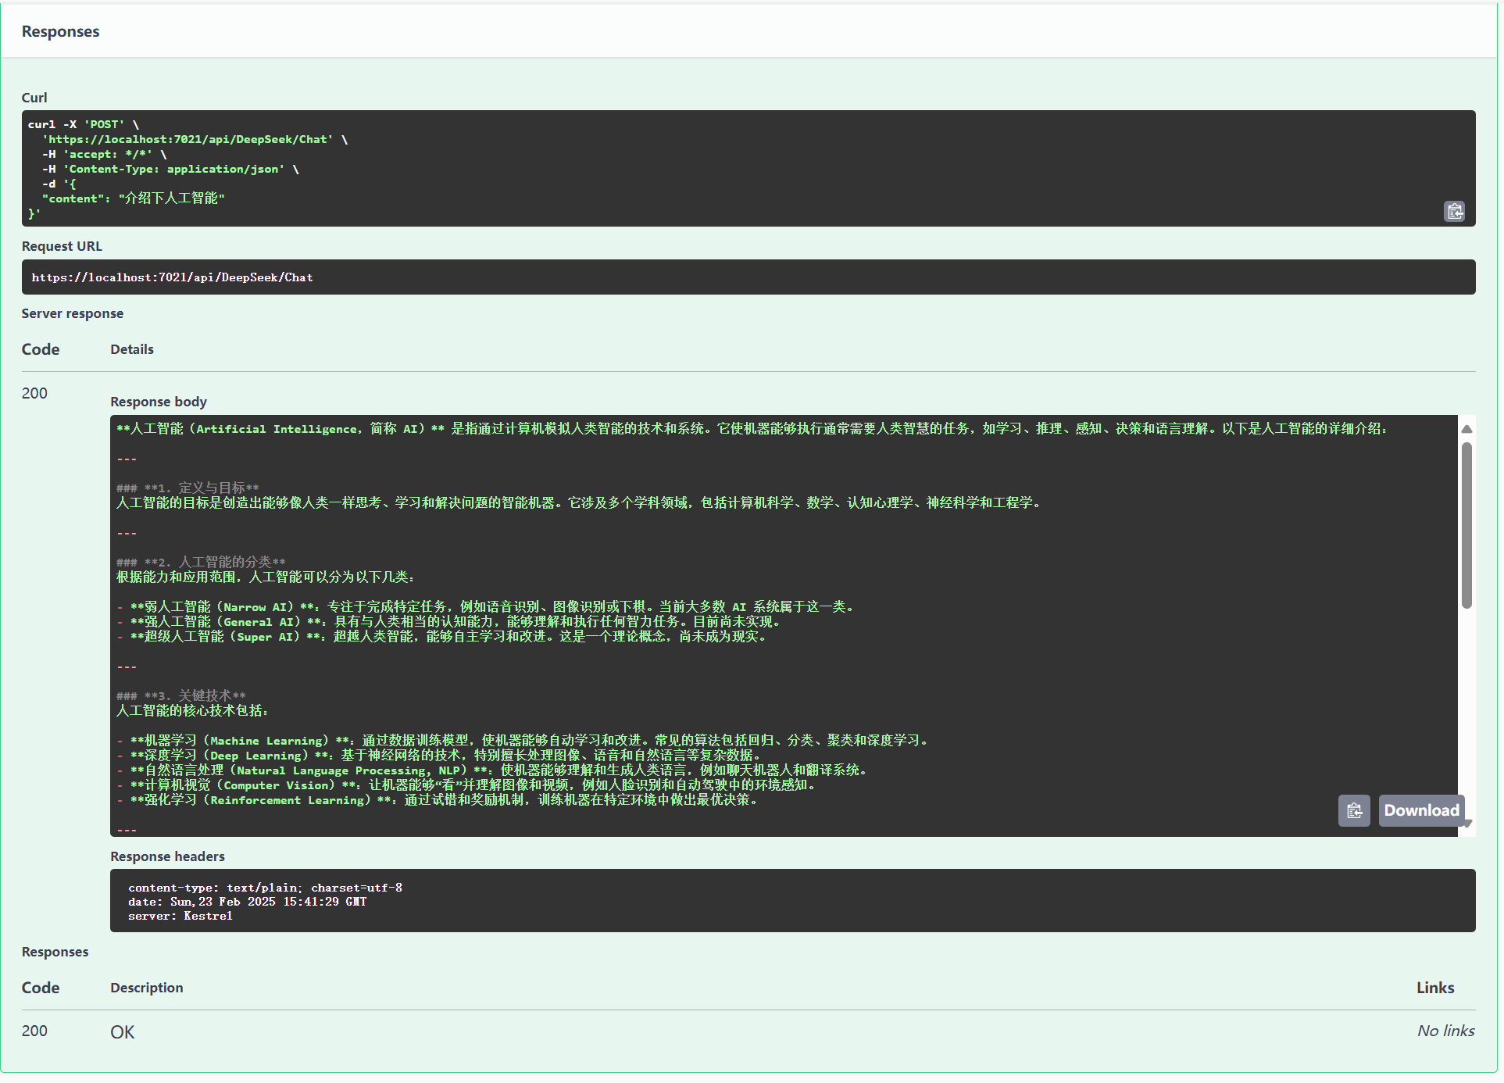Copy the curl command to clipboard
This screenshot has height=1083, width=1504.
pyautogui.click(x=1454, y=212)
